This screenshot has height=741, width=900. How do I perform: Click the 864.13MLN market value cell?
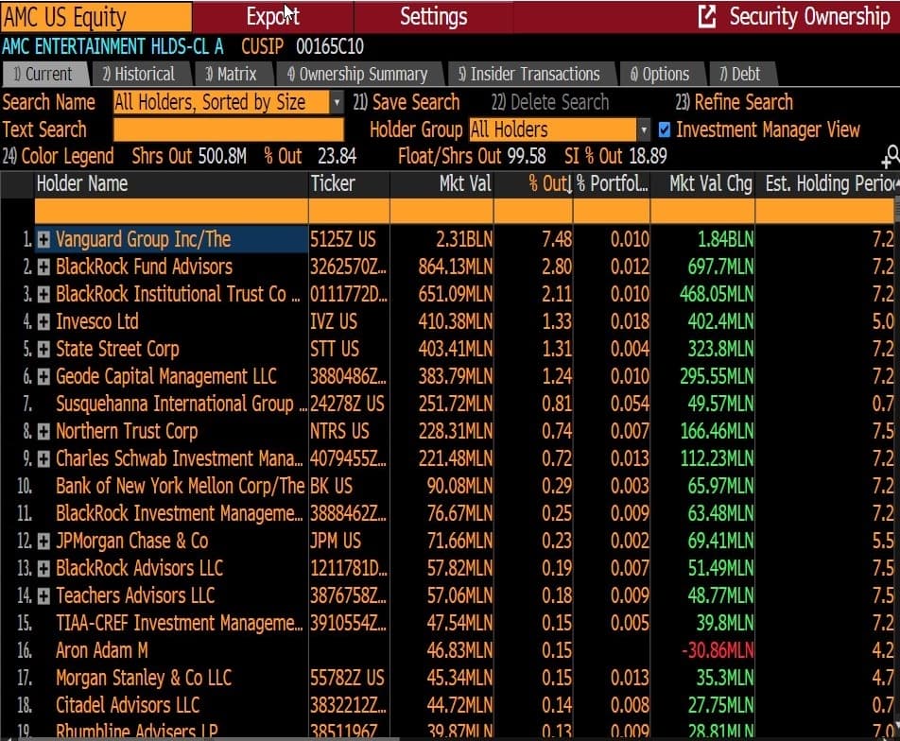455,267
